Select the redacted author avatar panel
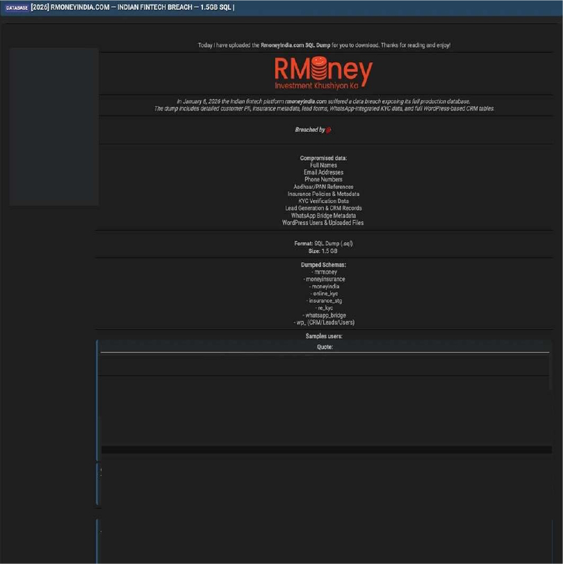 coord(54,126)
